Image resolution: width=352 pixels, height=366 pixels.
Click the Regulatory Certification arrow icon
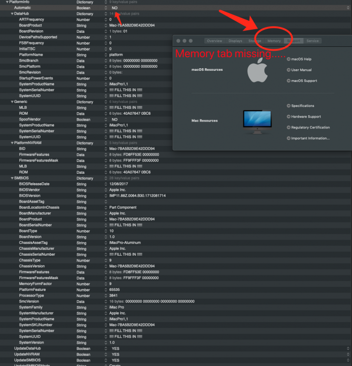pyautogui.click(x=289, y=127)
